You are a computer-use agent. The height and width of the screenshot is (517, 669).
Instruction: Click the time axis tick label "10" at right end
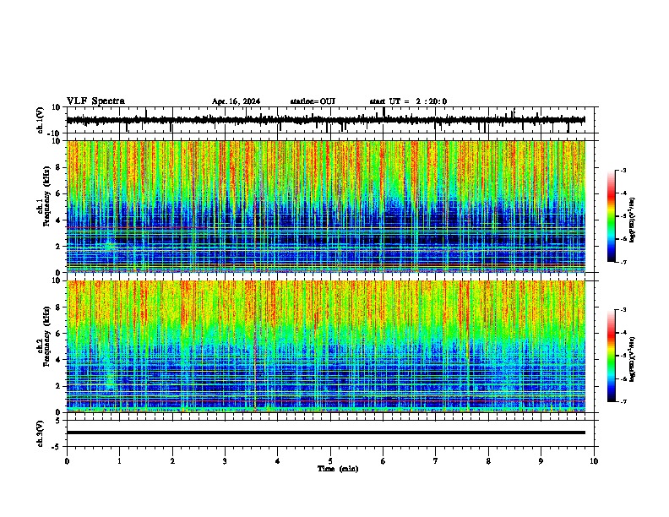[x=594, y=461]
